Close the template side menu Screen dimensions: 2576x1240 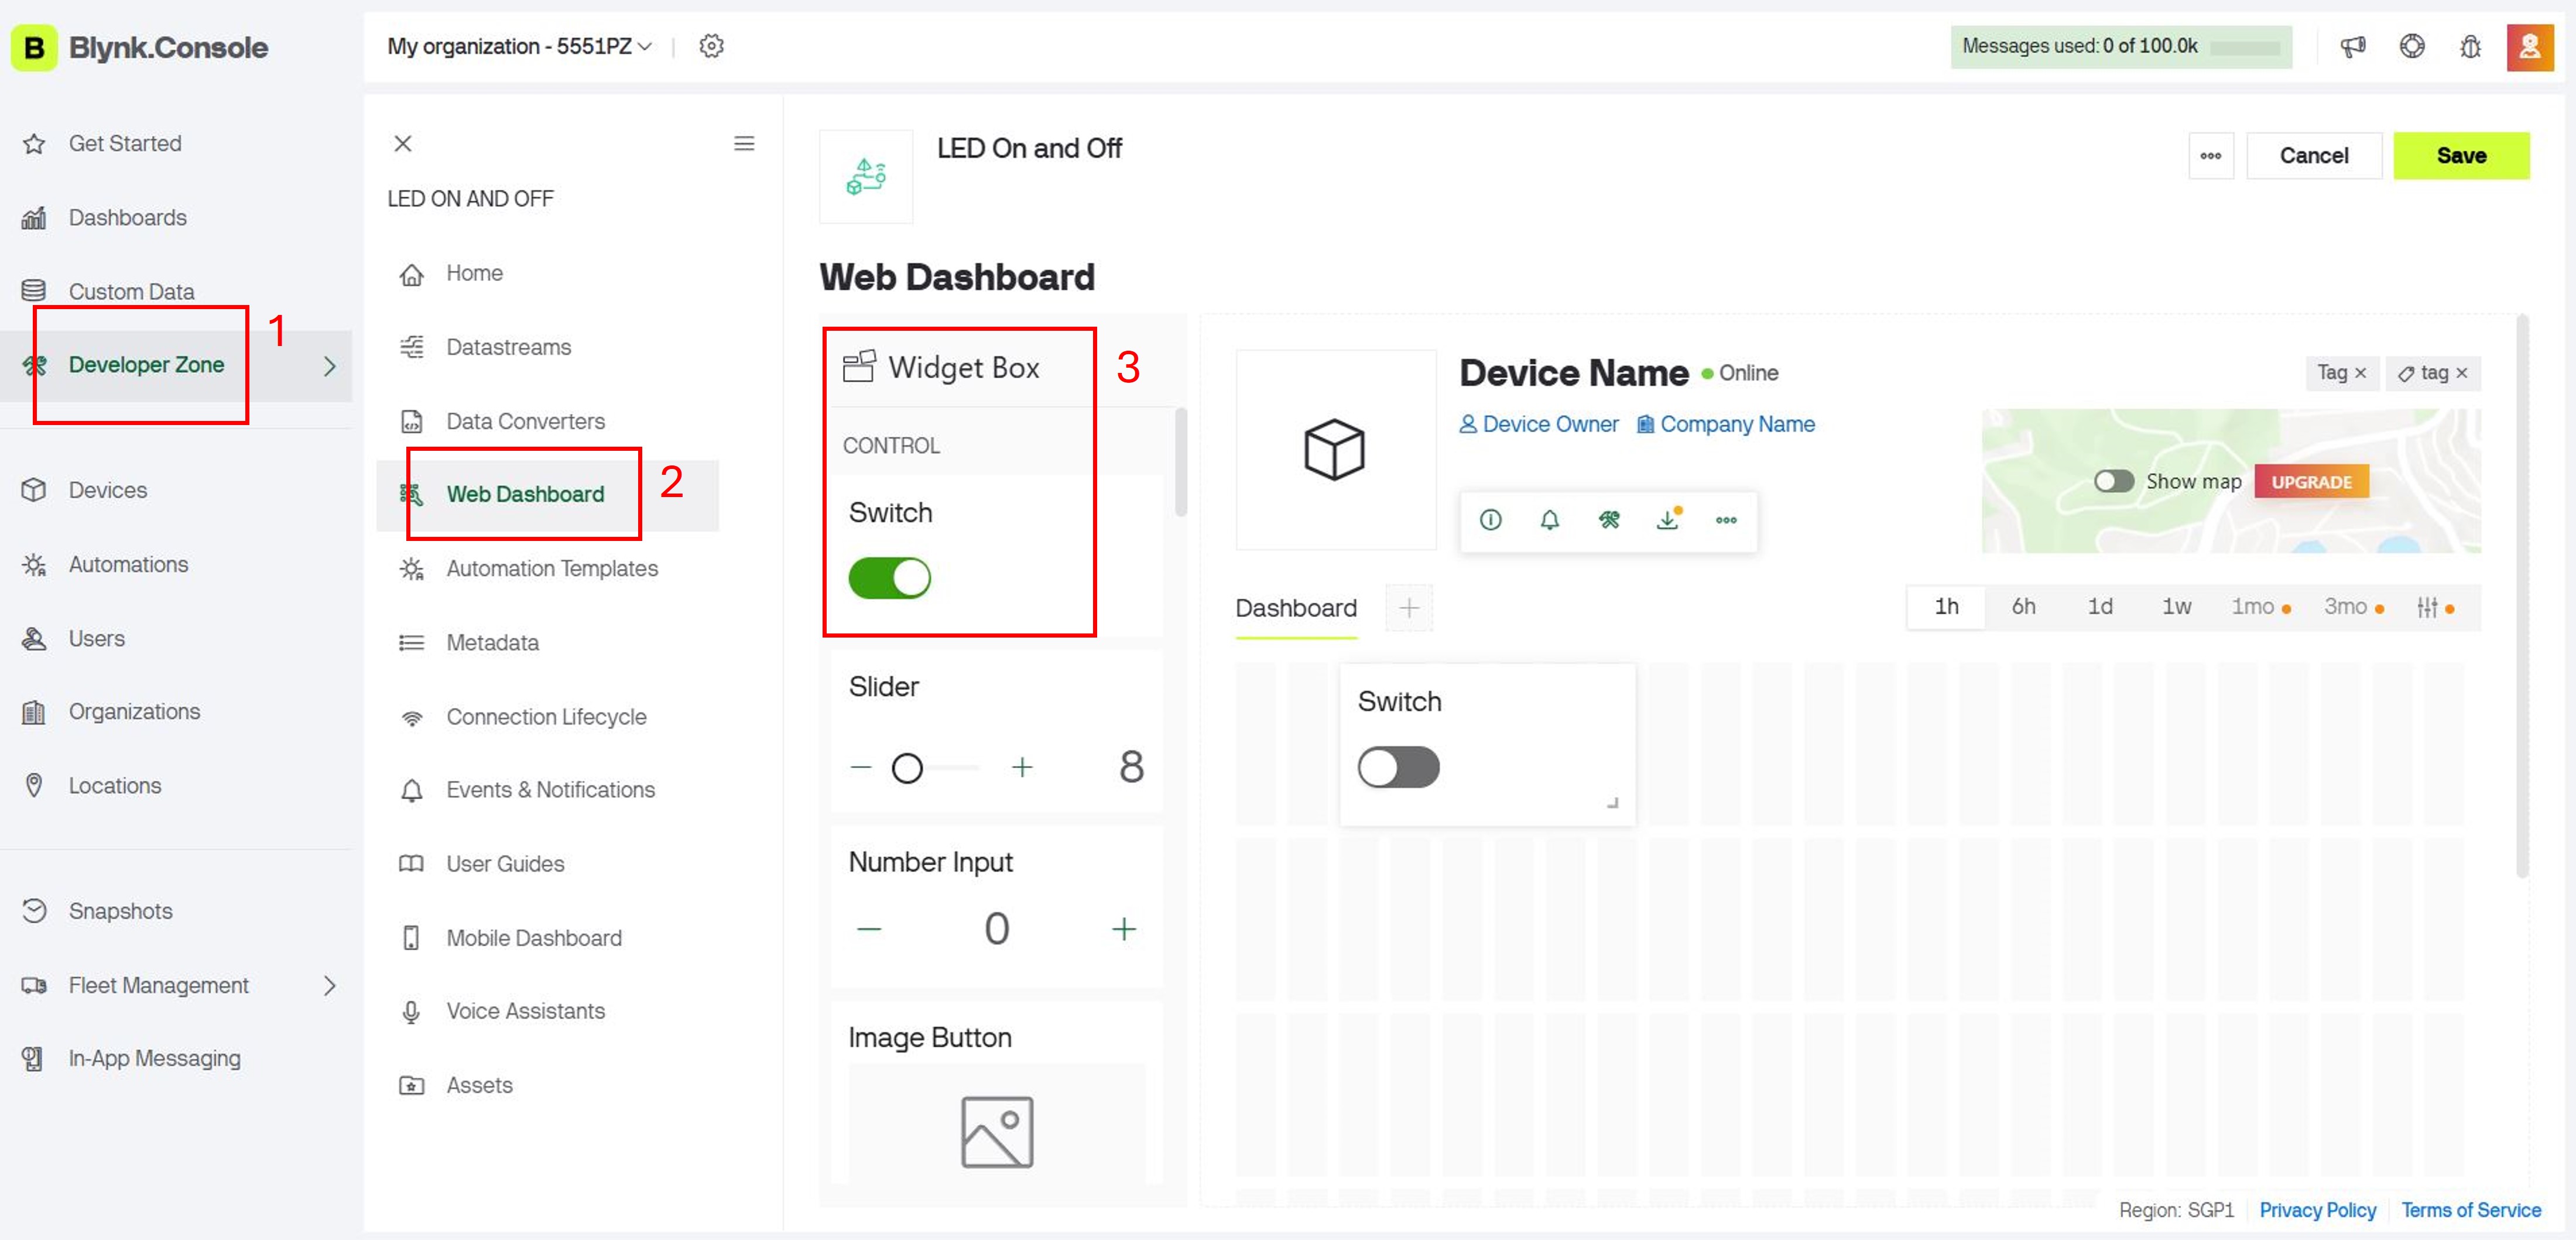click(x=403, y=143)
